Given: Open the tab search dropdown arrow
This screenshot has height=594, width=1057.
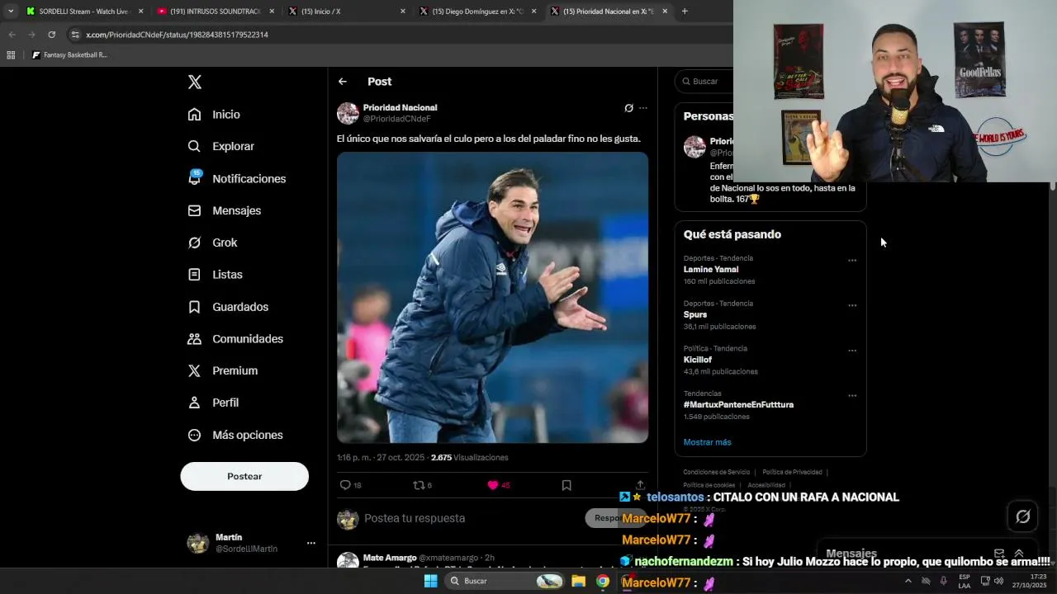Looking at the screenshot, I should [x=10, y=12].
